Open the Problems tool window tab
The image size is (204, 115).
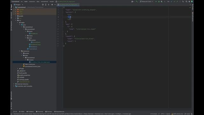[30, 111]
